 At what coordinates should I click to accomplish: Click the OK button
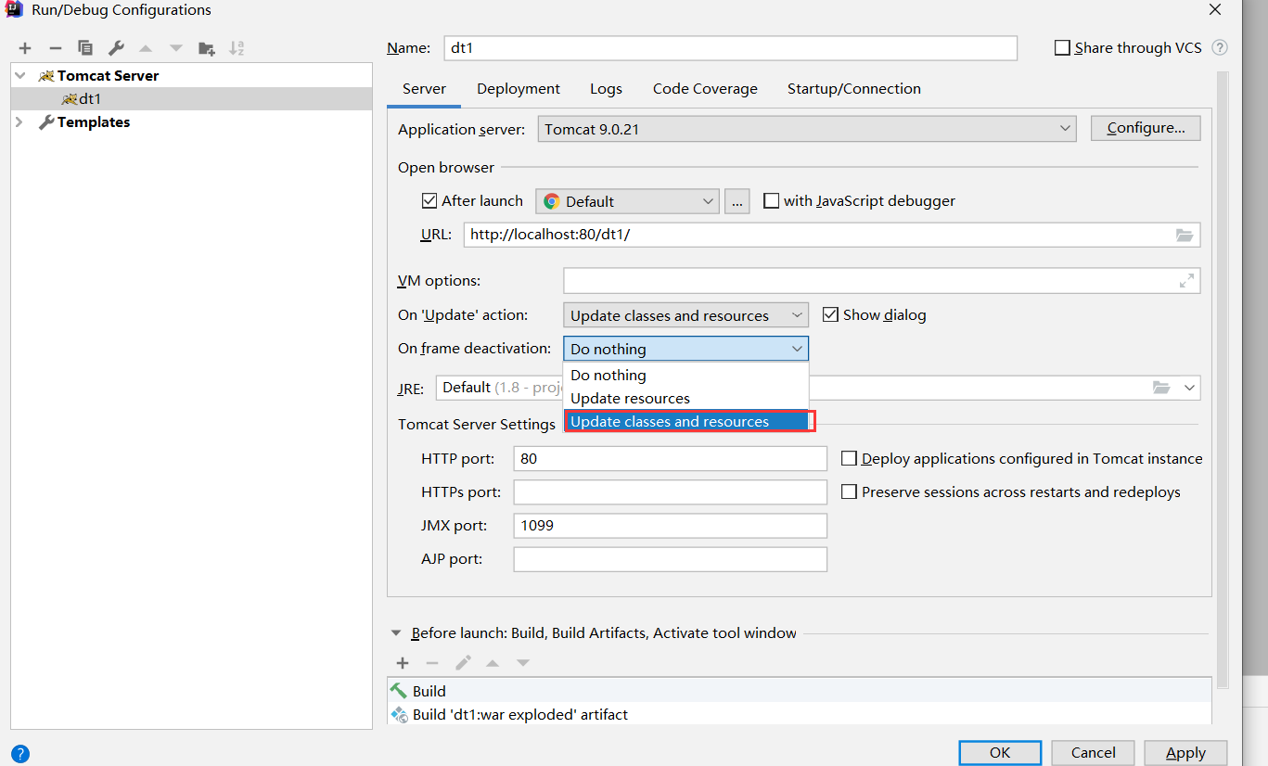point(1000,753)
